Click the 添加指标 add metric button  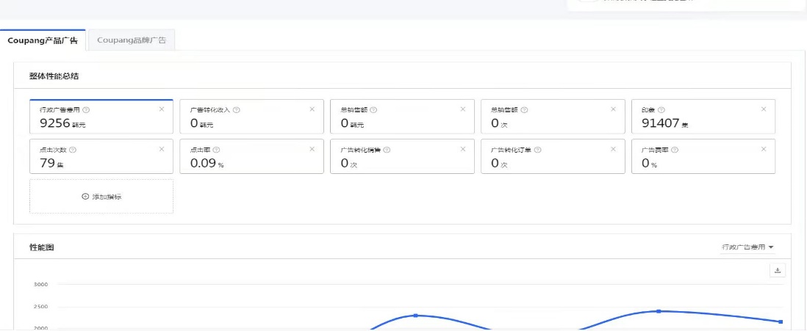click(x=101, y=197)
